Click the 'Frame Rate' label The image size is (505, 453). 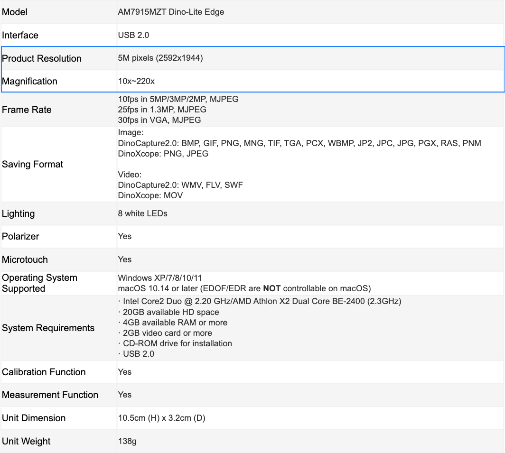click(27, 110)
